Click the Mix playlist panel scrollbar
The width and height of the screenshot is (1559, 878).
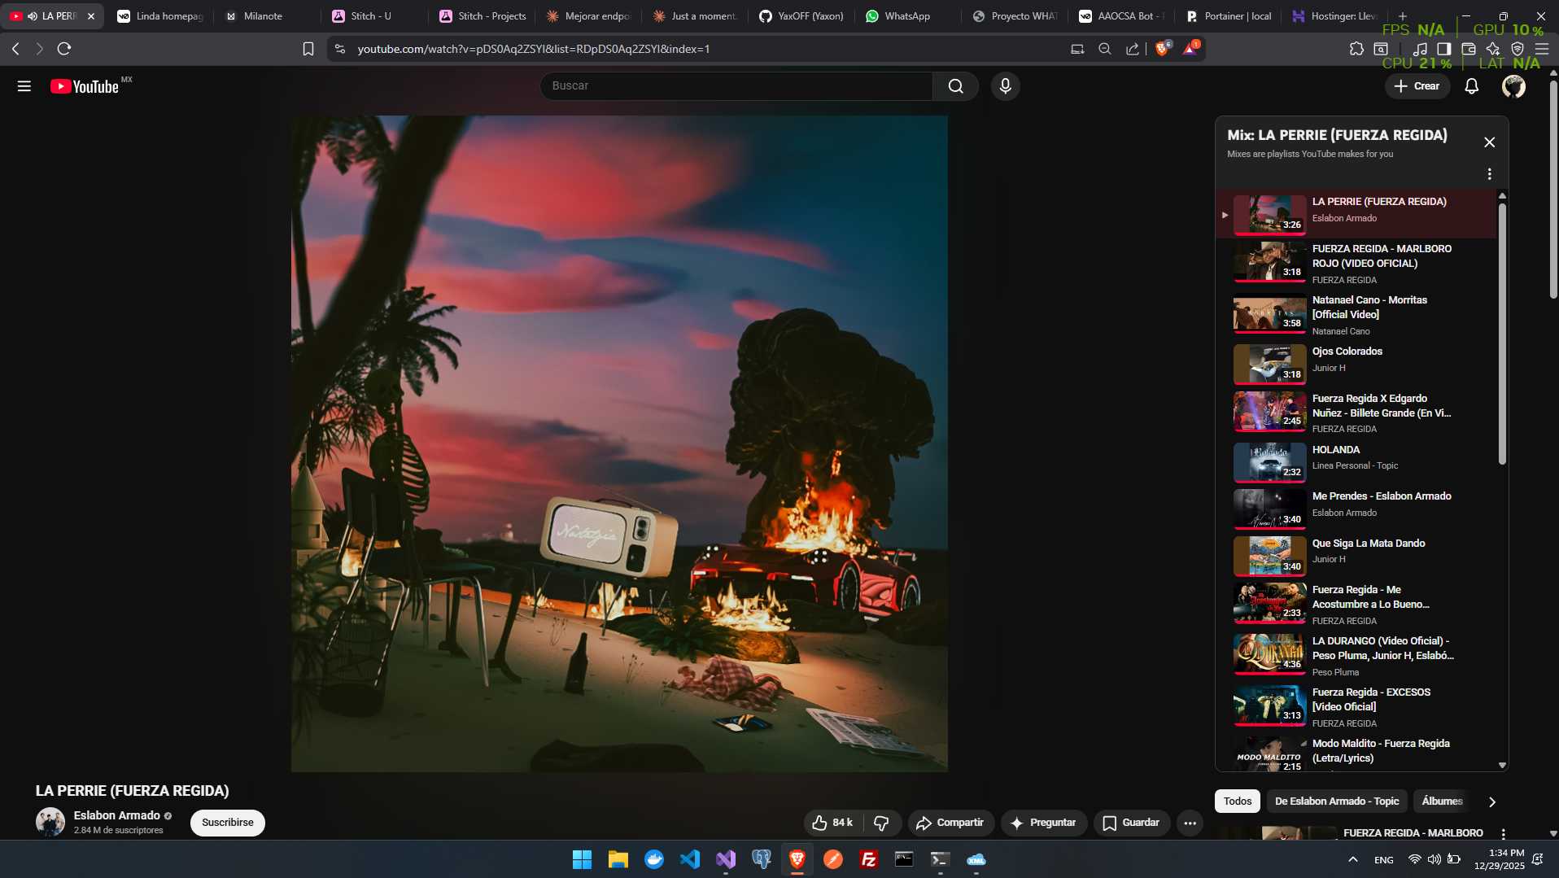coord(1502,334)
